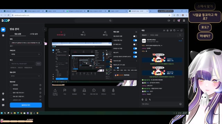Switch to the 스트림 설정 tab

(x=34, y=34)
